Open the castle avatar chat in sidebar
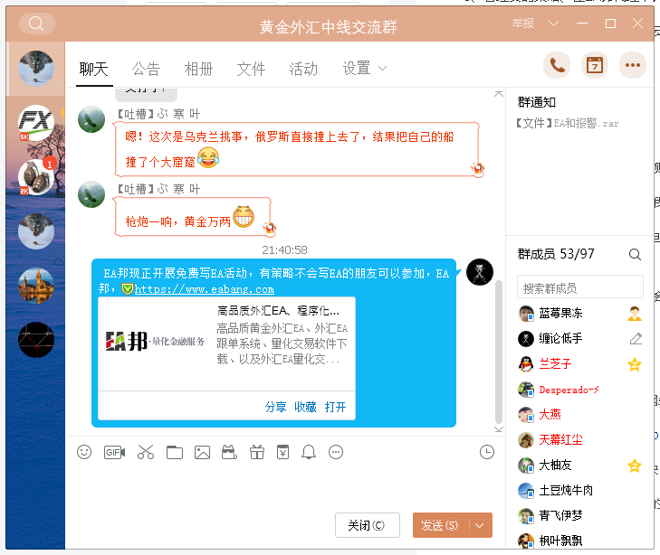 point(36,286)
